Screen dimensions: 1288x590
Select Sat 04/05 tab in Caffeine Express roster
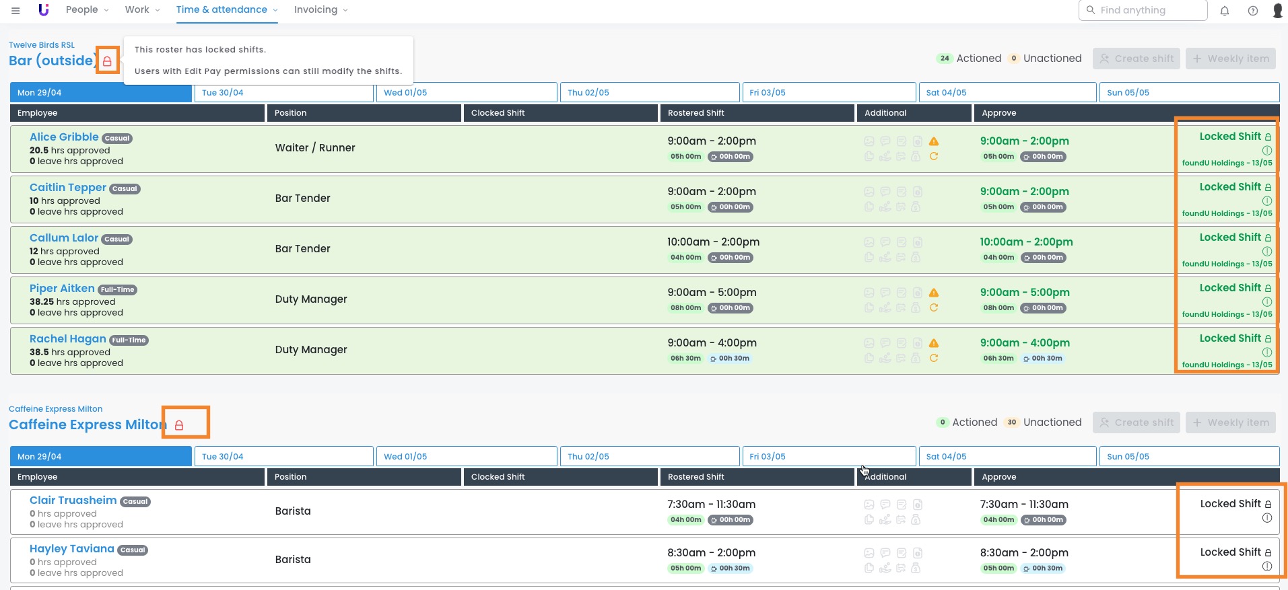point(1007,457)
